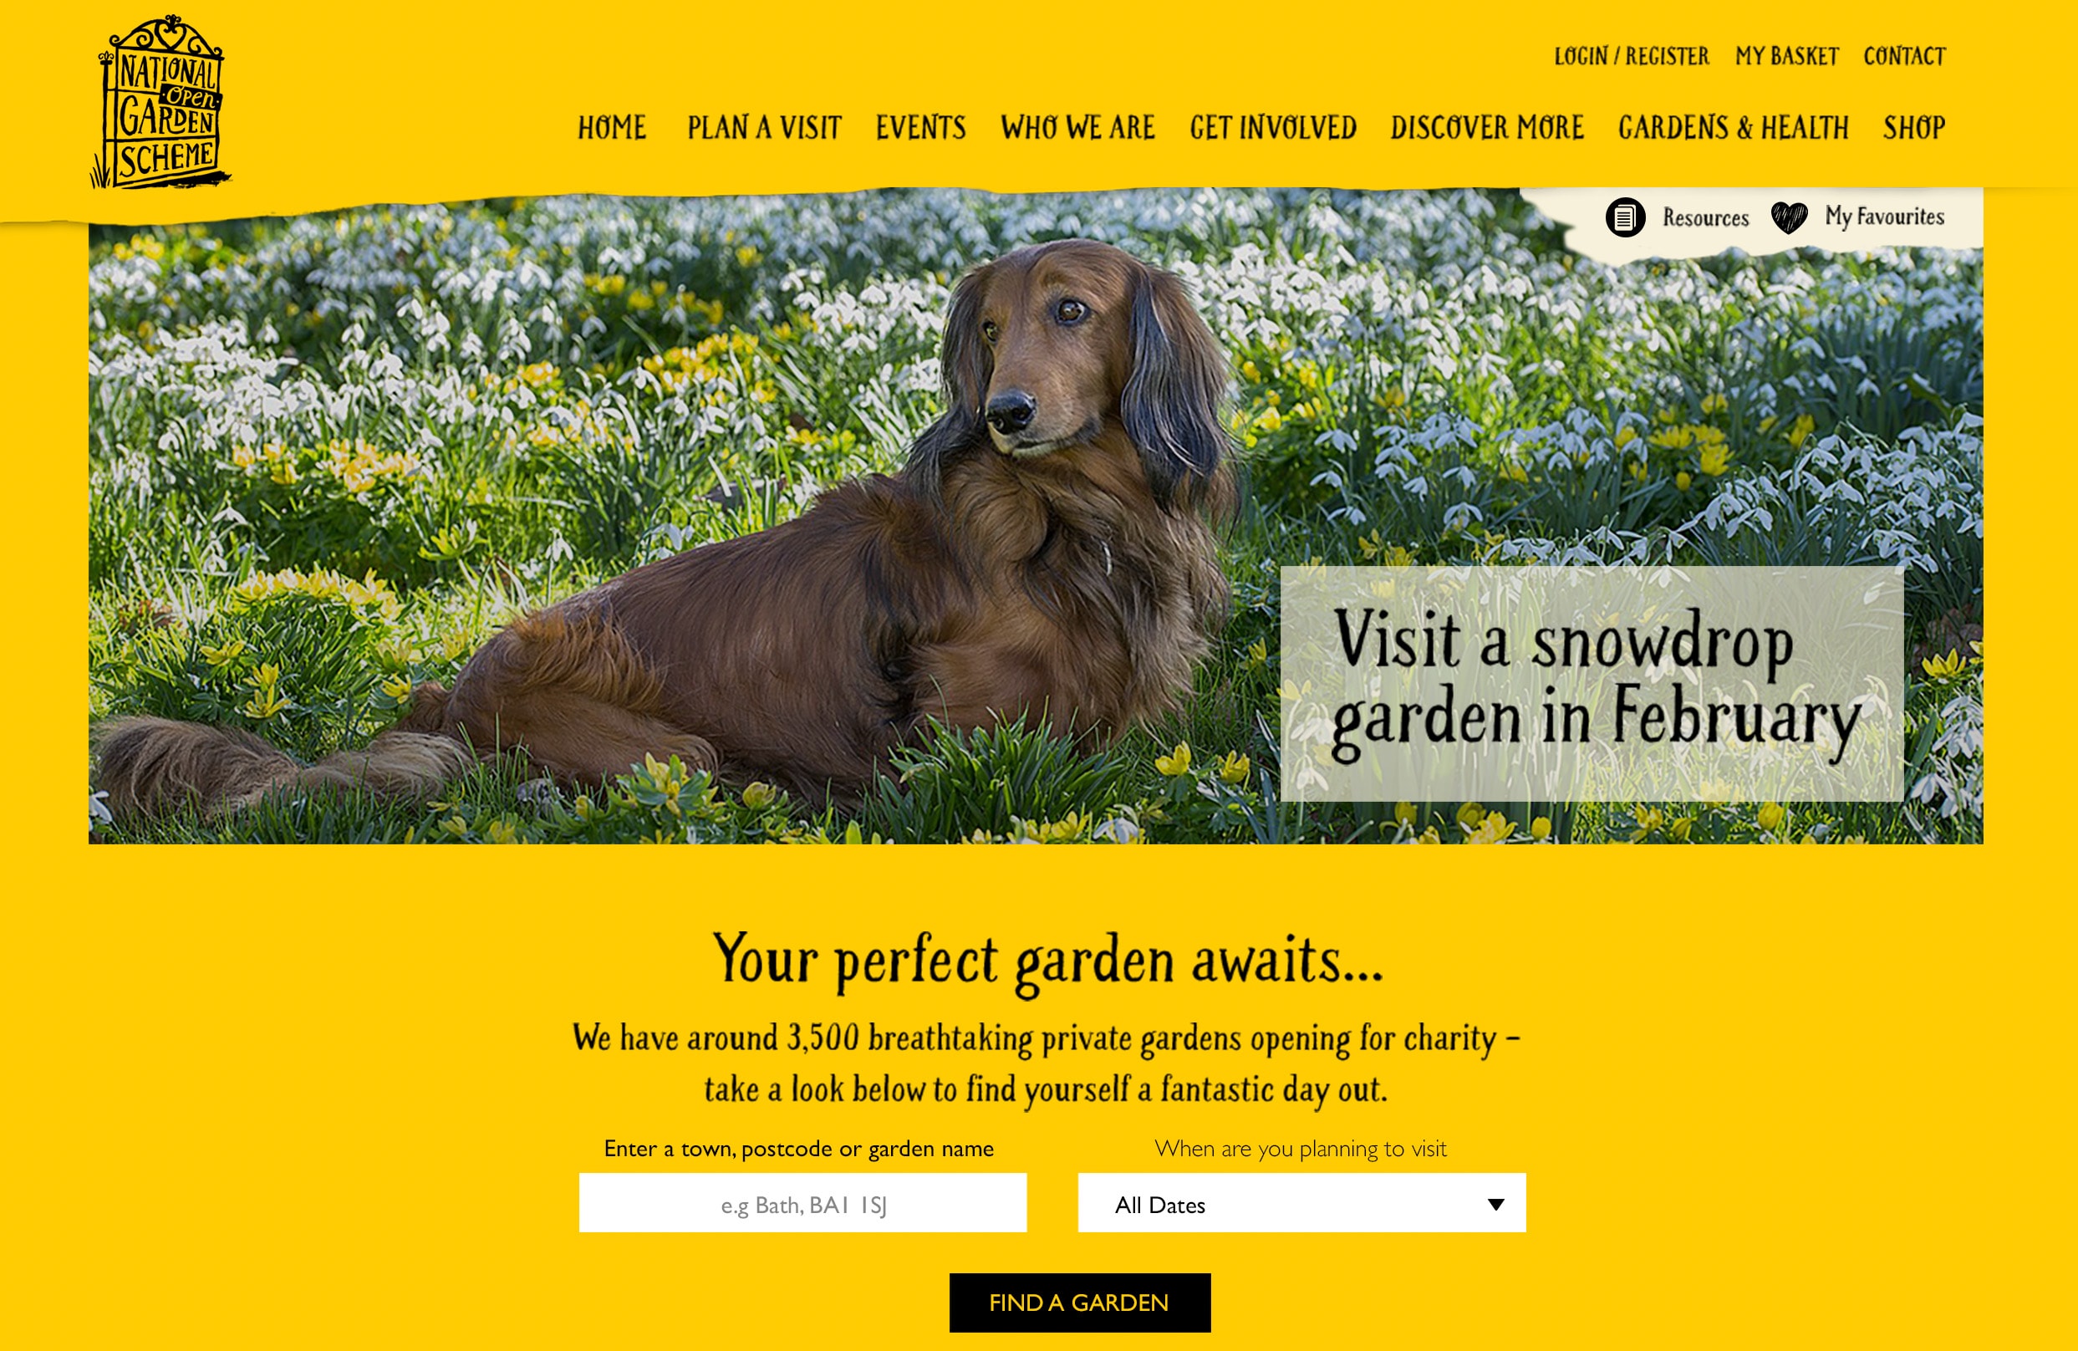Open the Home menu item
Screen dimensions: 2078x1351
612,128
